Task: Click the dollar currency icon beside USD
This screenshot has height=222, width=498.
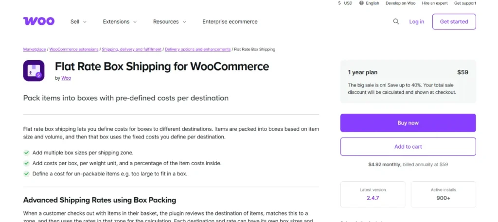Action: tap(339, 3)
